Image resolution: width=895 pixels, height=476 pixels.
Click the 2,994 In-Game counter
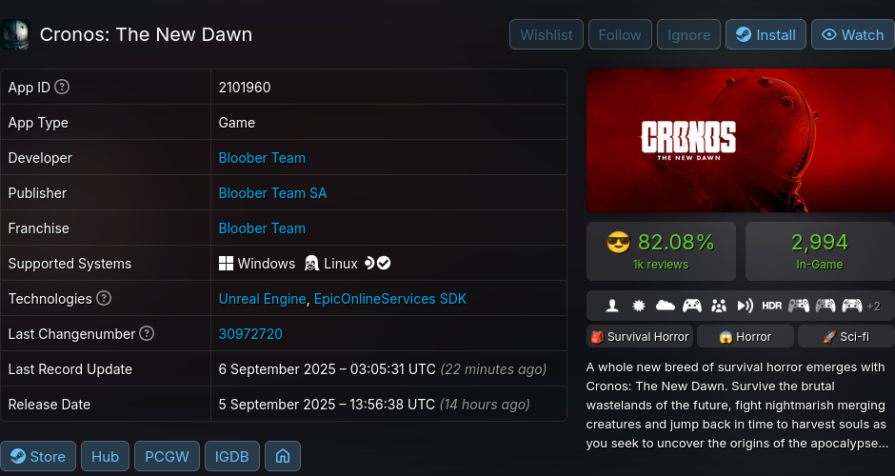pos(820,251)
